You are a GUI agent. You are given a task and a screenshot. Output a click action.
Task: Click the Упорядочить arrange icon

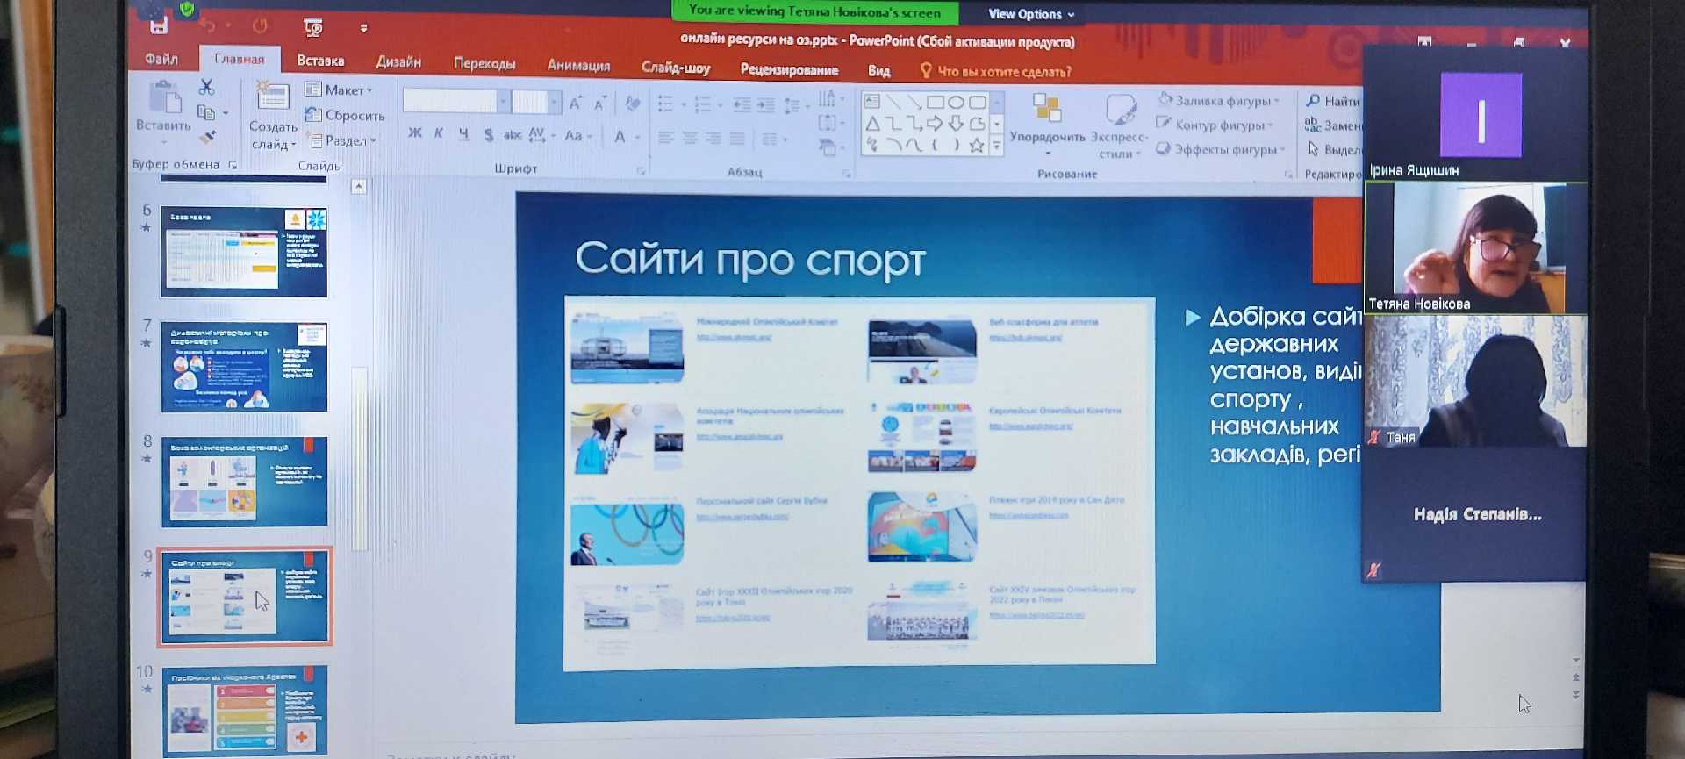tap(1046, 109)
